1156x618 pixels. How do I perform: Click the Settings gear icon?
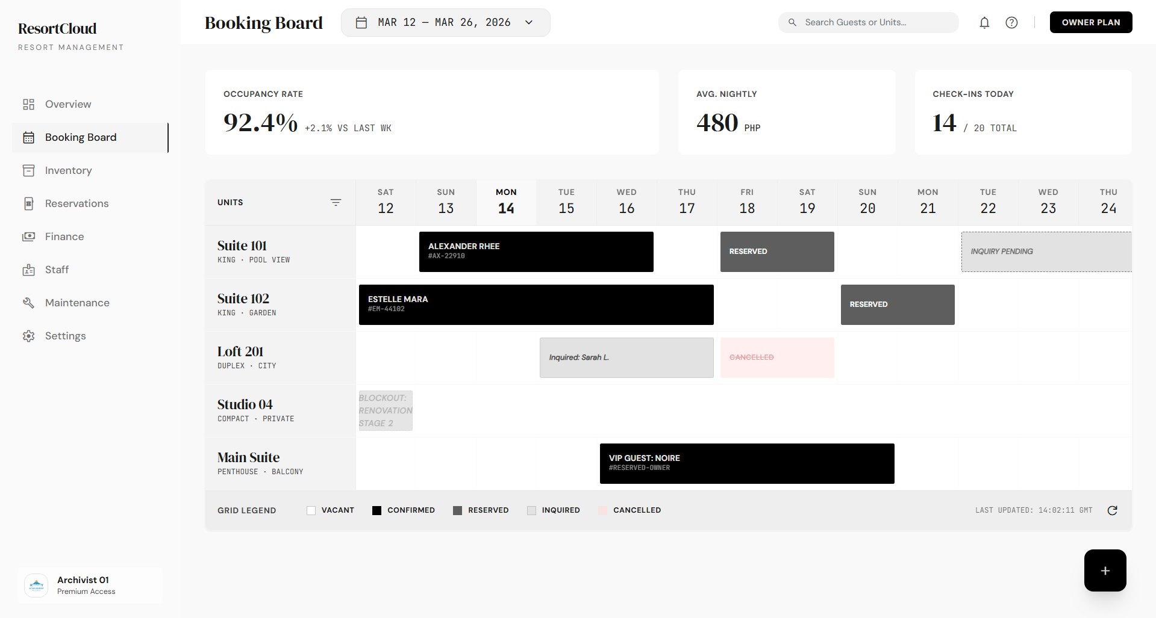(x=28, y=336)
